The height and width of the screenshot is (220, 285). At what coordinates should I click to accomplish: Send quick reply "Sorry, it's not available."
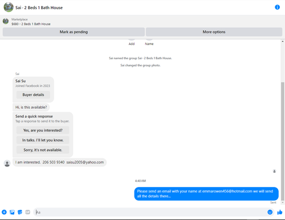click(x=43, y=150)
